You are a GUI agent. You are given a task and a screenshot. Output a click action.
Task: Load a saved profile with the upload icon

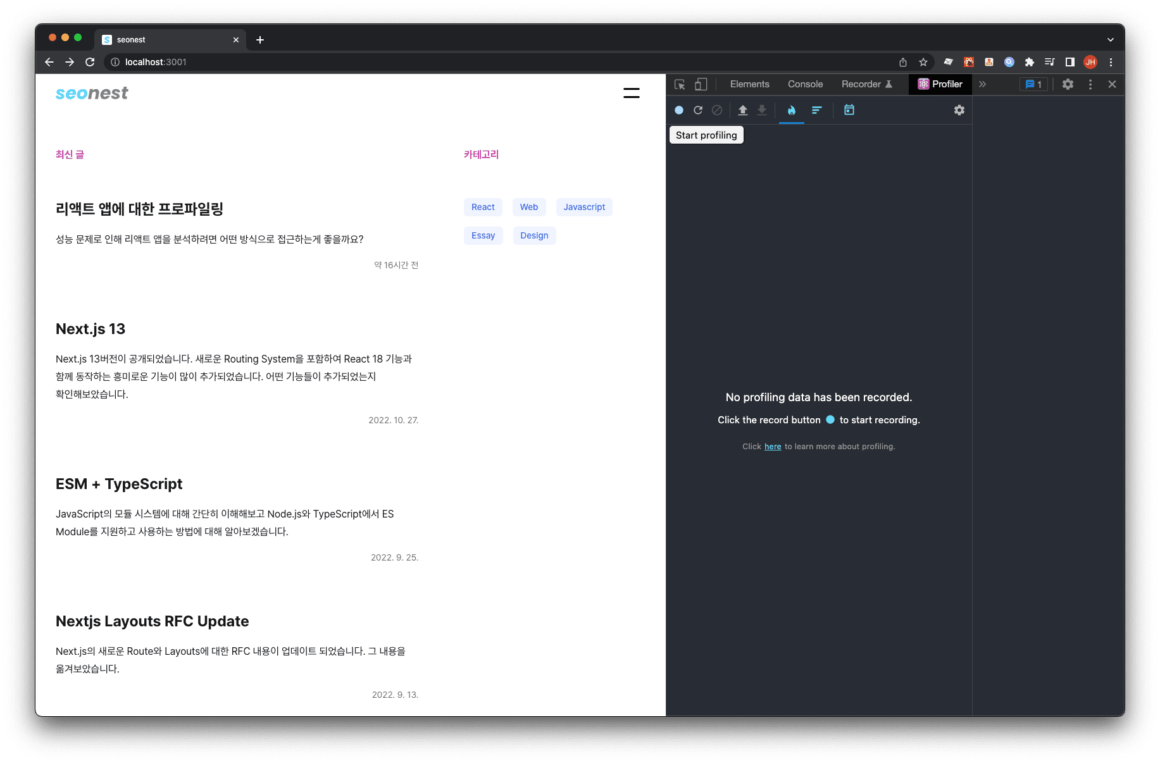(742, 110)
